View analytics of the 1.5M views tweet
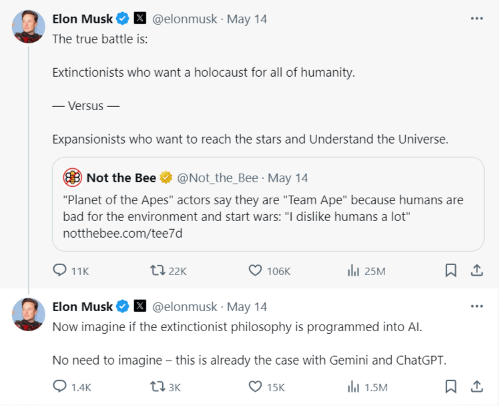The image size is (500, 406). point(353,387)
